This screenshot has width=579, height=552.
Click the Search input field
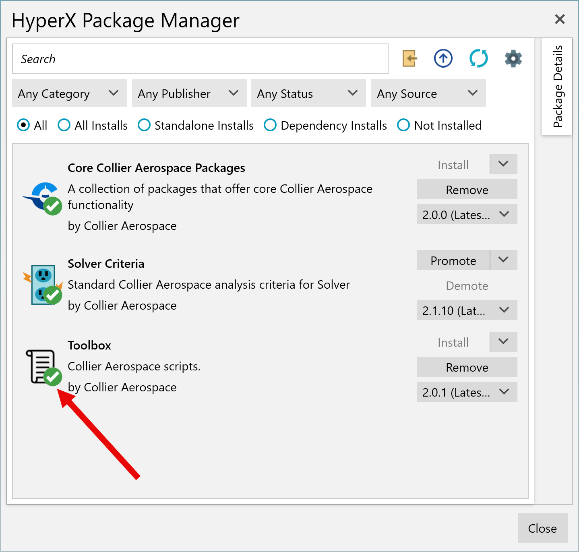[x=200, y=59]
